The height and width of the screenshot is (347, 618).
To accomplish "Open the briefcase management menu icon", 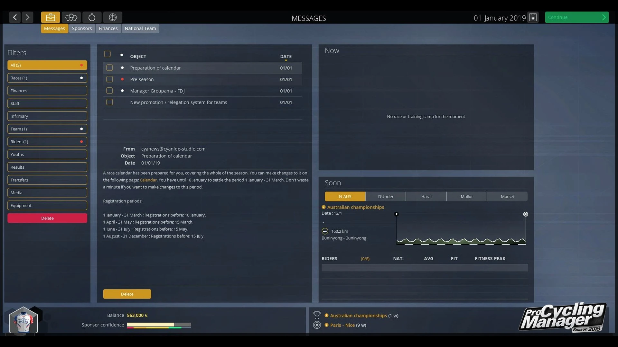I will [51, 17].
